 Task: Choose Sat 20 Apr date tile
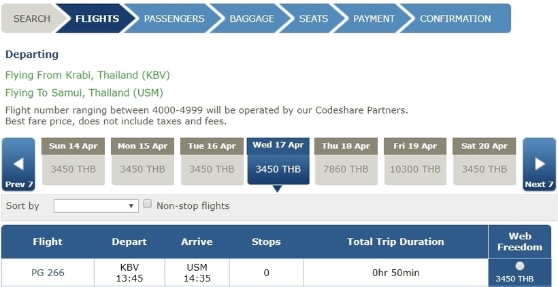(485, 161)
